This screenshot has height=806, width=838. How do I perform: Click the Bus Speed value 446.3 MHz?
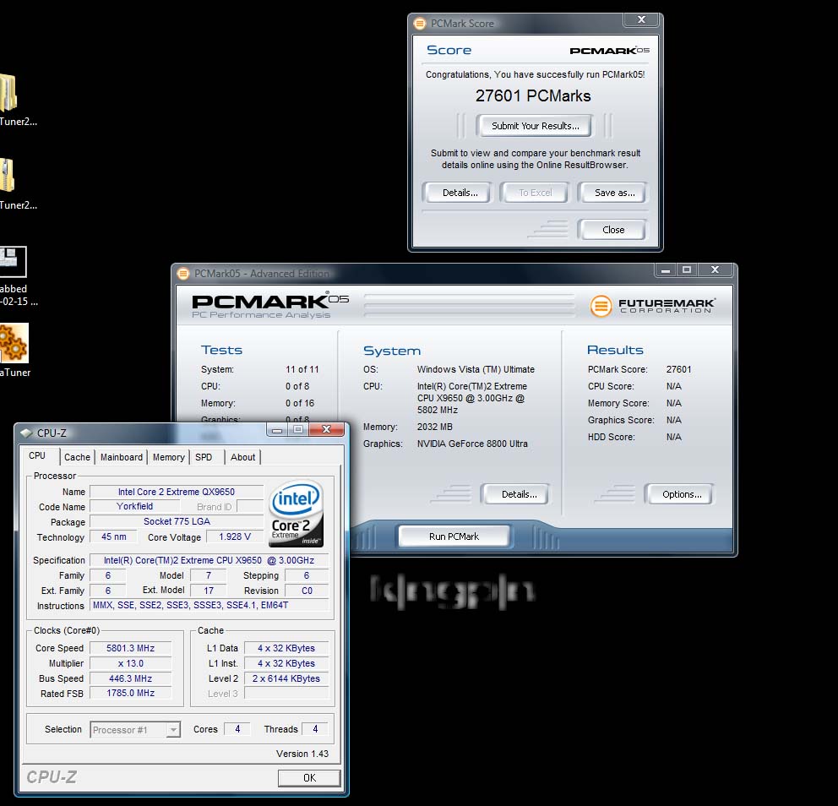[130, 678]
